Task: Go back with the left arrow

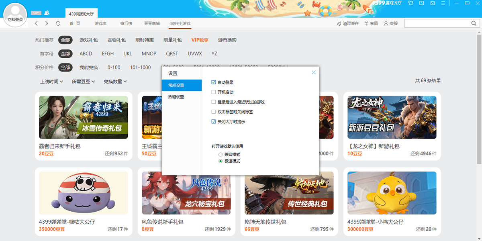Action: pos(36,24)
